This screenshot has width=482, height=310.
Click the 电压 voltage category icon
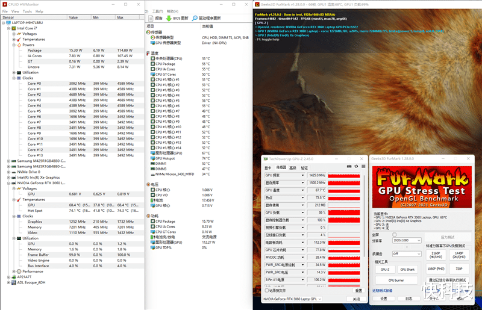[148, 184]
